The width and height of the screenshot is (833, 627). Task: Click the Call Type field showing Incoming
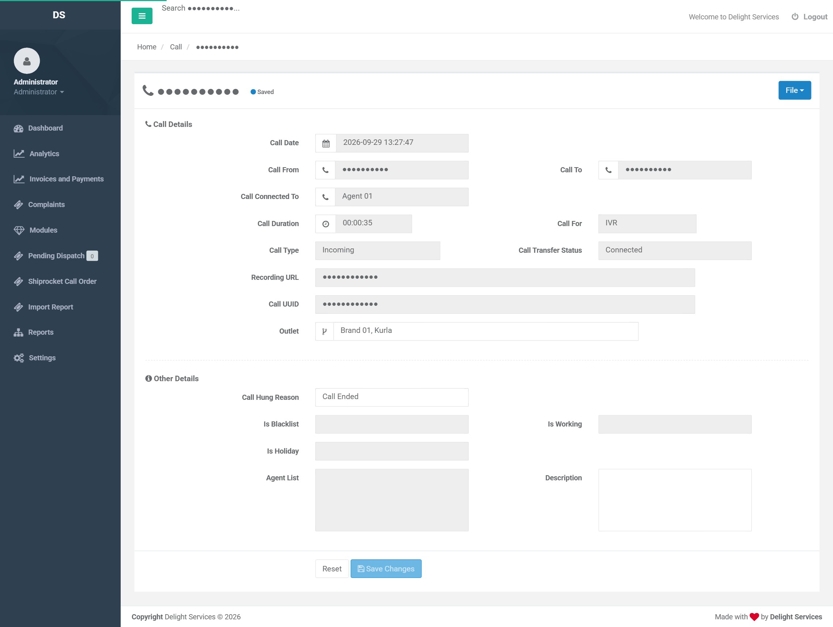click(378, 251)
